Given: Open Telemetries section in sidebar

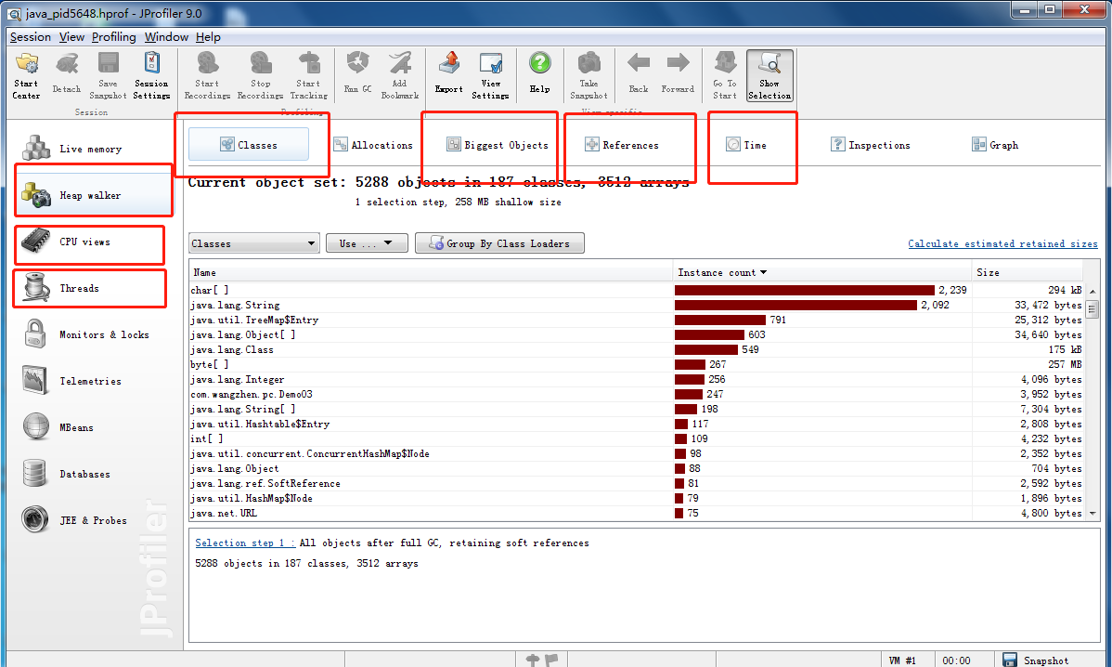Looking at the screenshot, I should click(90, 381).
